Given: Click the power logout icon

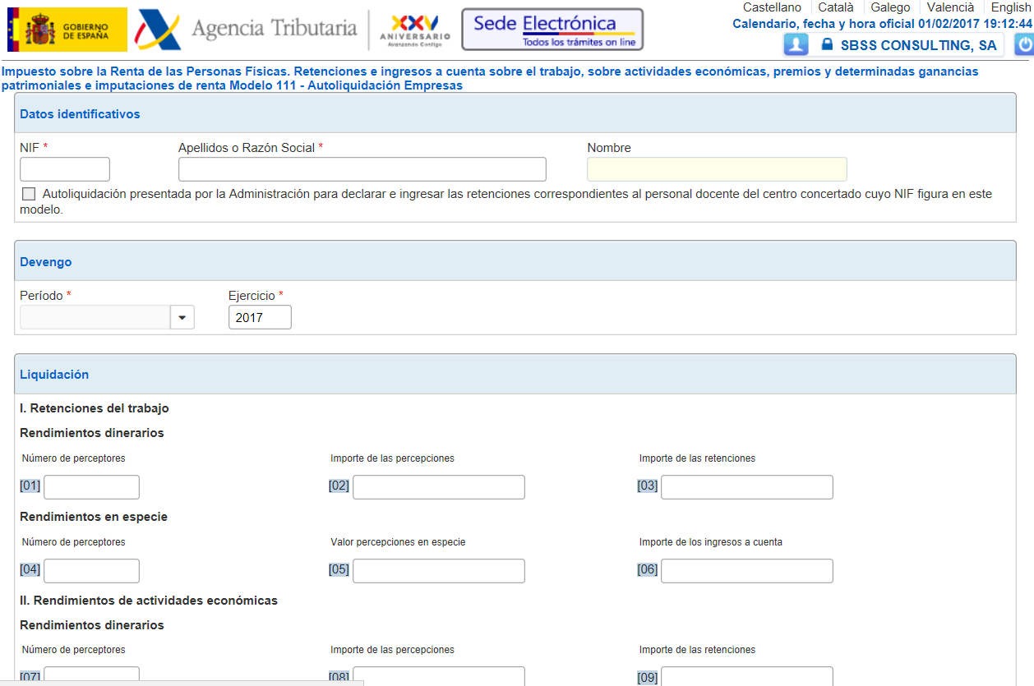Looking at the screenshot, I should point(1024,44).
